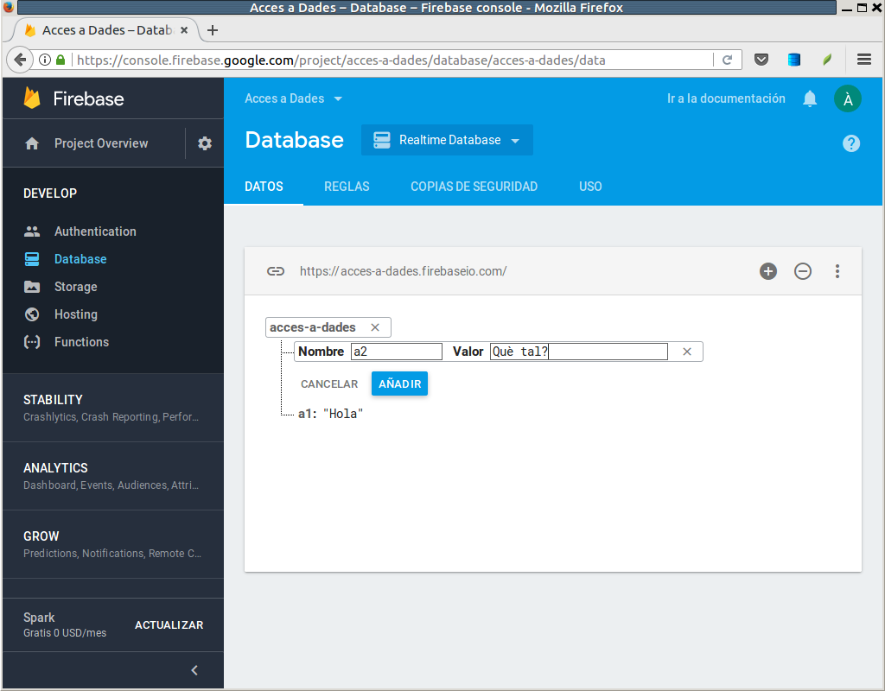885x691 pixels.
Task: Click the Cancelar button
Action: 329,384
